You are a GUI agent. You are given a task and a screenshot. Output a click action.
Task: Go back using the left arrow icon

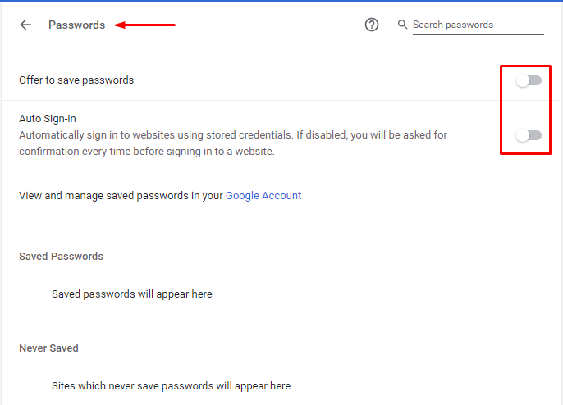[25, 25]
